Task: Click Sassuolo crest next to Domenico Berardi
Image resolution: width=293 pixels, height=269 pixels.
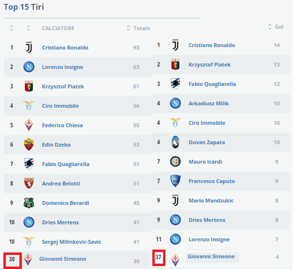Action: 29,203
